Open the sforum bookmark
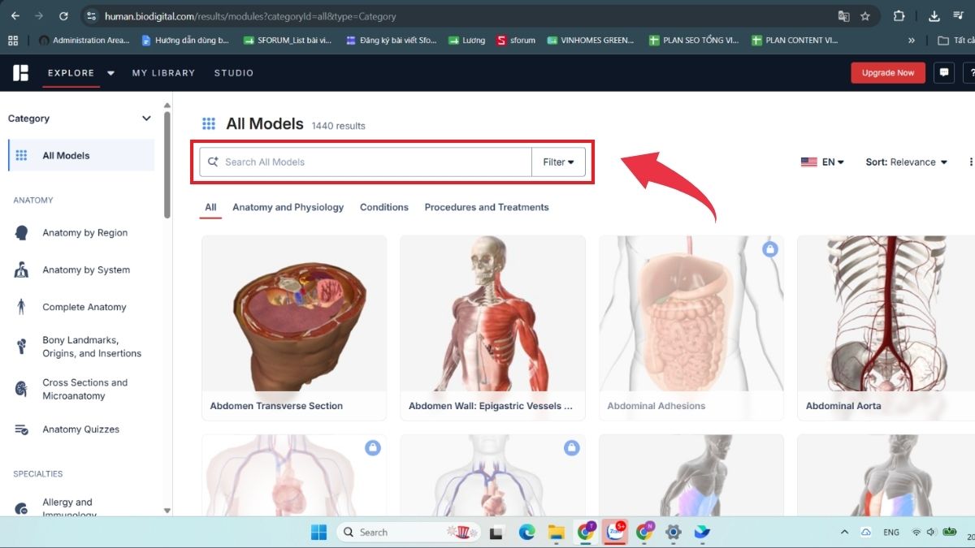The image size is (975, 548). pyautogui.click(x=516, y=40)
